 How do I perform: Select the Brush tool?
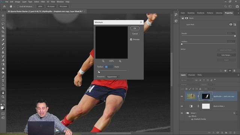tap(3, 48)
